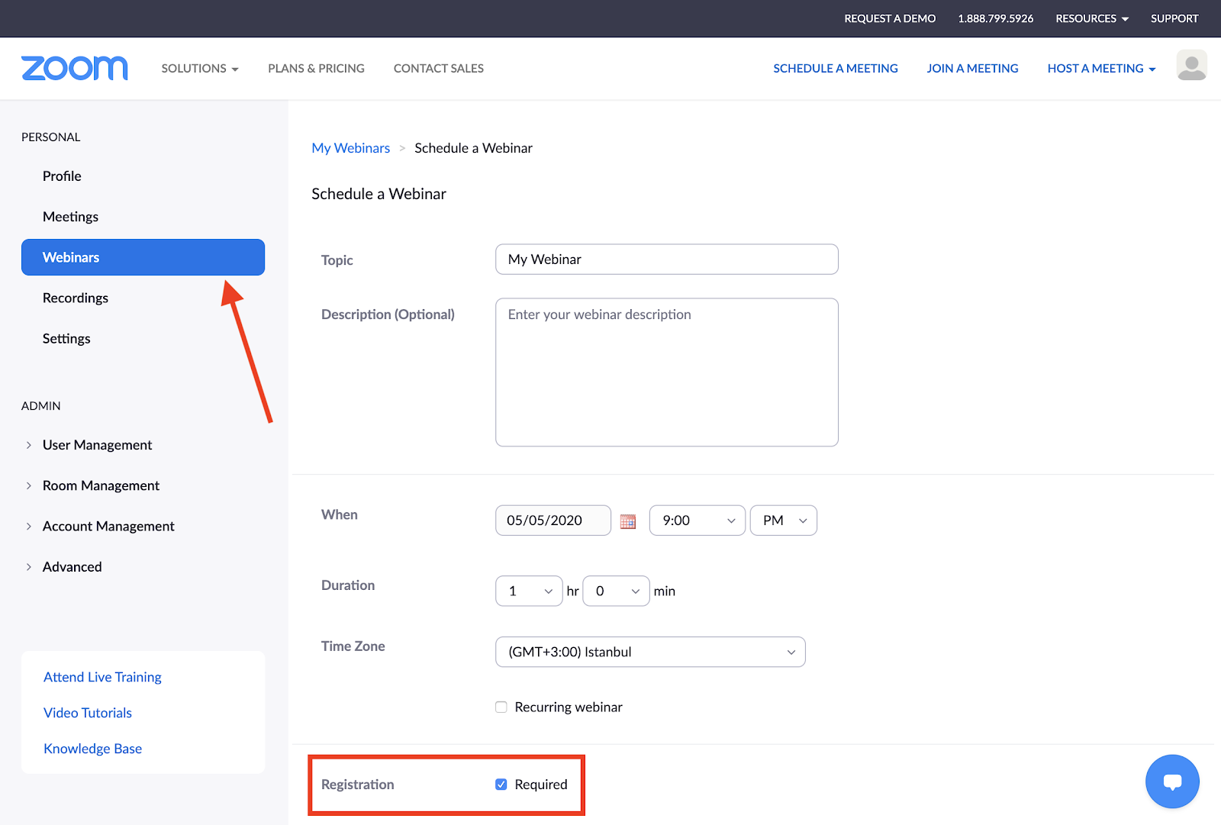The width and height of the screenshot is (1221, 825).
Task: Click the Zoom logo
Action: click(x=74, y=68)
